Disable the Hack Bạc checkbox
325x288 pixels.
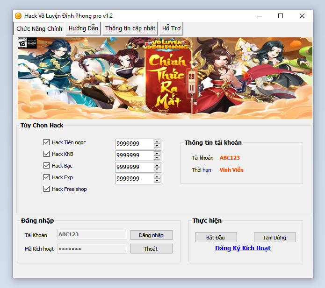[46, 166]
